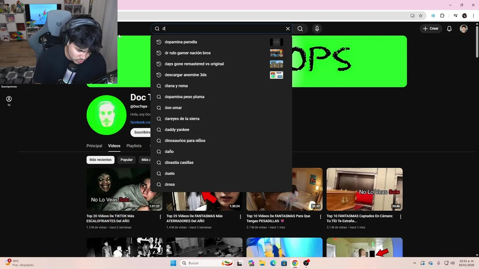The width and height of the screenshot is (479, 269).
Task: Open the YouTube account avatar menu
Action: click(x=464, y=28)
